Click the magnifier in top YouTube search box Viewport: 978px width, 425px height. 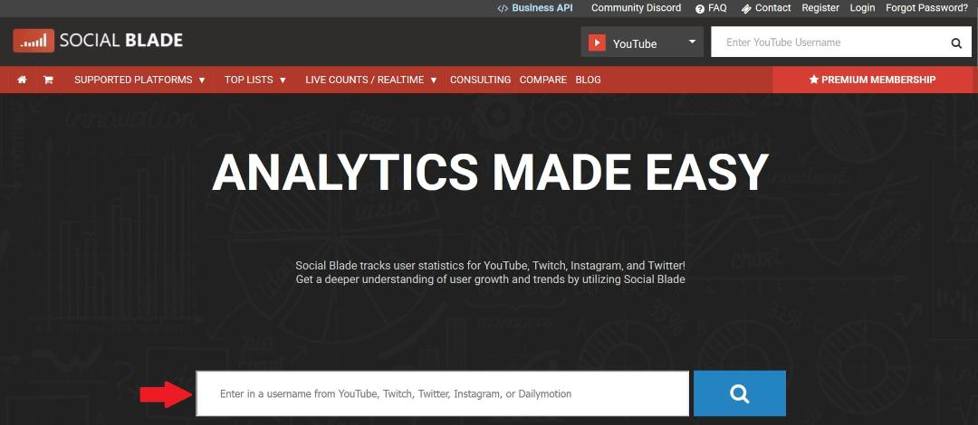point(956,43)
